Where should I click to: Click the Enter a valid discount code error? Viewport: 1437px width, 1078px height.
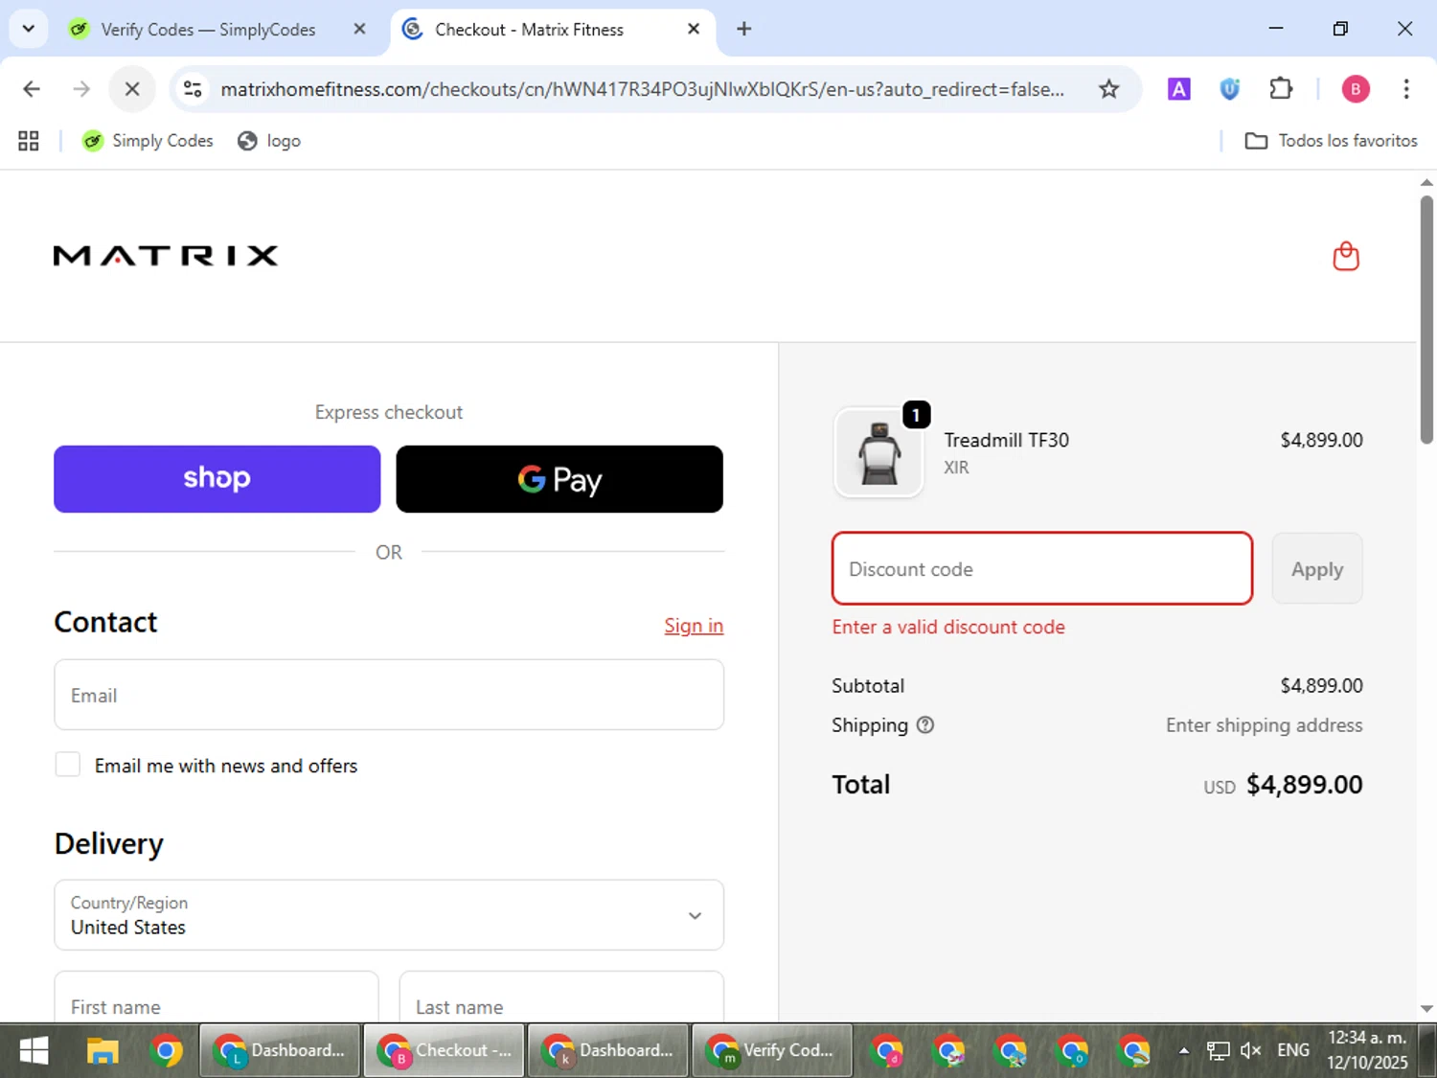[948, 627]
